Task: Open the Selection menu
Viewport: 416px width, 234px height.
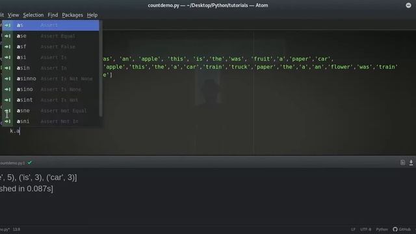Action: 33,15
